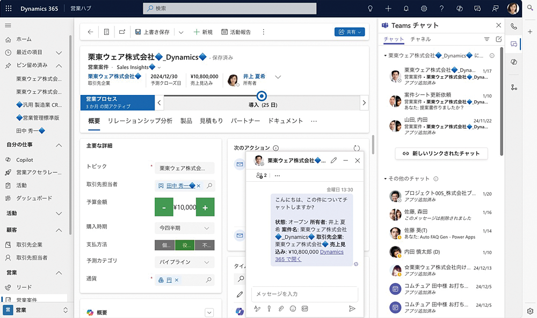Start a new Teams chat with compose icon
The image size is (537, 318).
(499, 39)
